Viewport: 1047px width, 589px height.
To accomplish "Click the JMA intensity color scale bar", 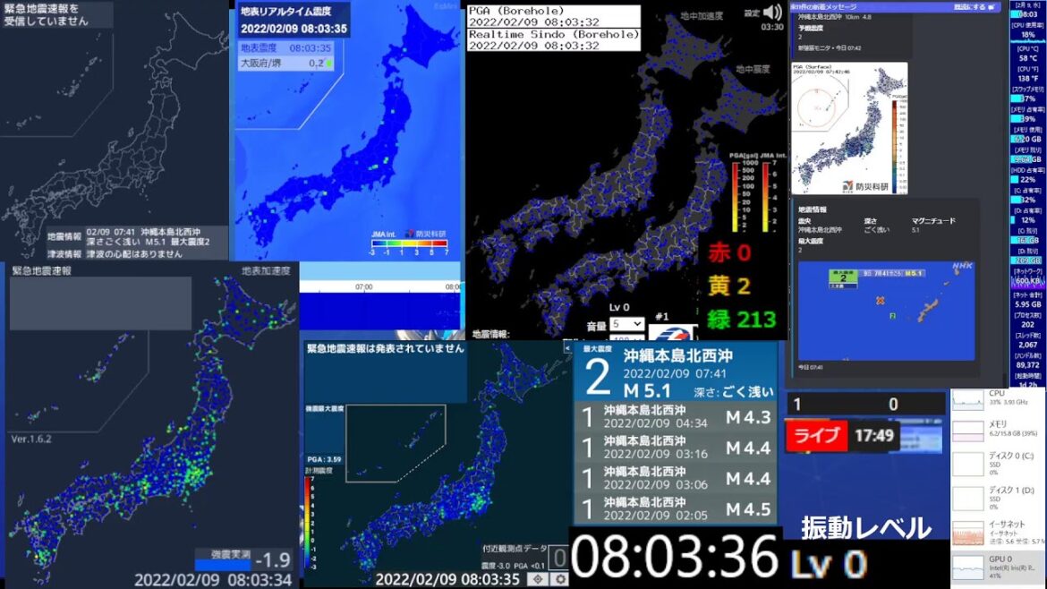I will [x=408, y=243].
